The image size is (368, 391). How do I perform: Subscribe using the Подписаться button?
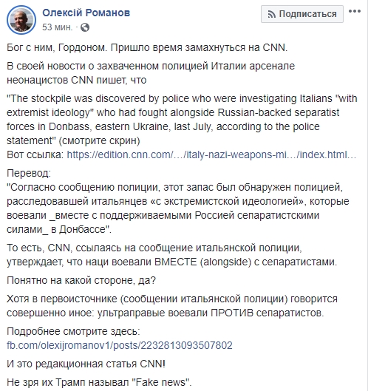[302, 14]
